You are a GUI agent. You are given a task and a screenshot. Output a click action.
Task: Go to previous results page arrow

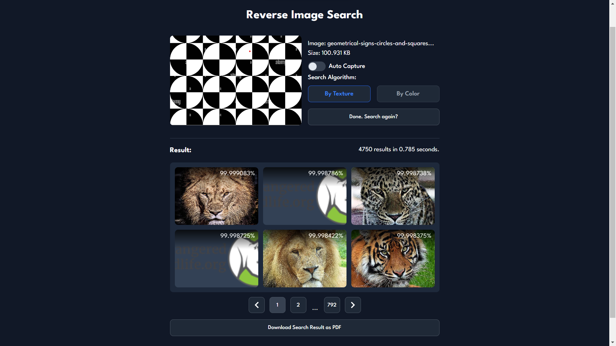tap(256, 305)
